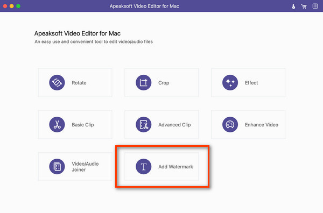323x213 pixels.
Task: Select the Video/Audio Joiner text label
Action: coord(85,167)
